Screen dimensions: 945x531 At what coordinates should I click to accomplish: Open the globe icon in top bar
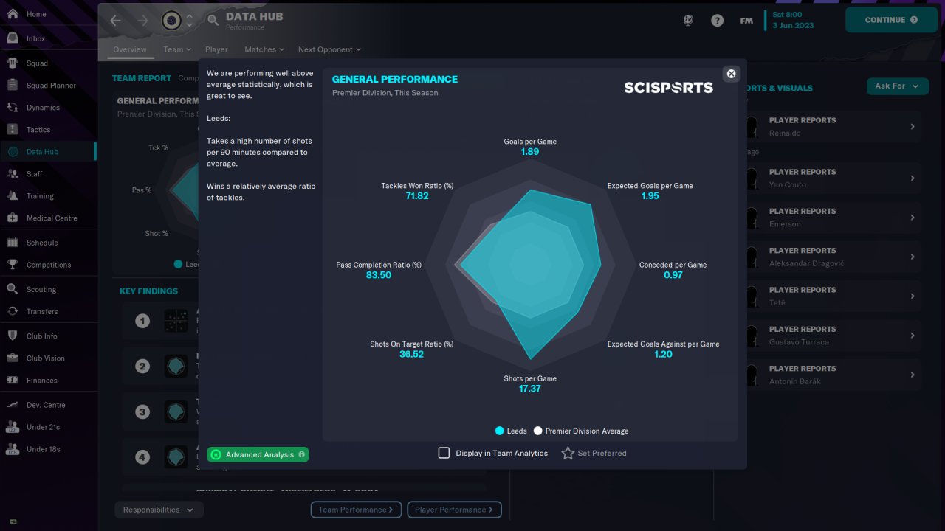(688, 21)
